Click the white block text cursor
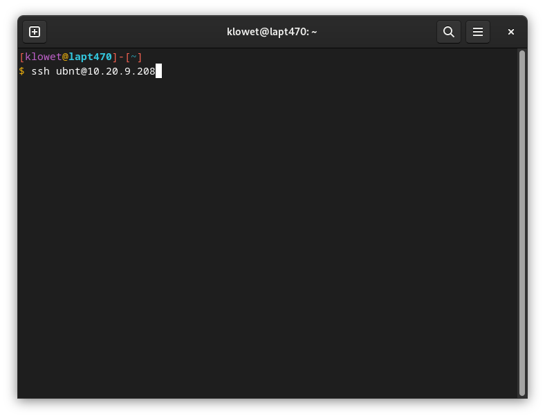Screen dimensions: 545x418 158,71
